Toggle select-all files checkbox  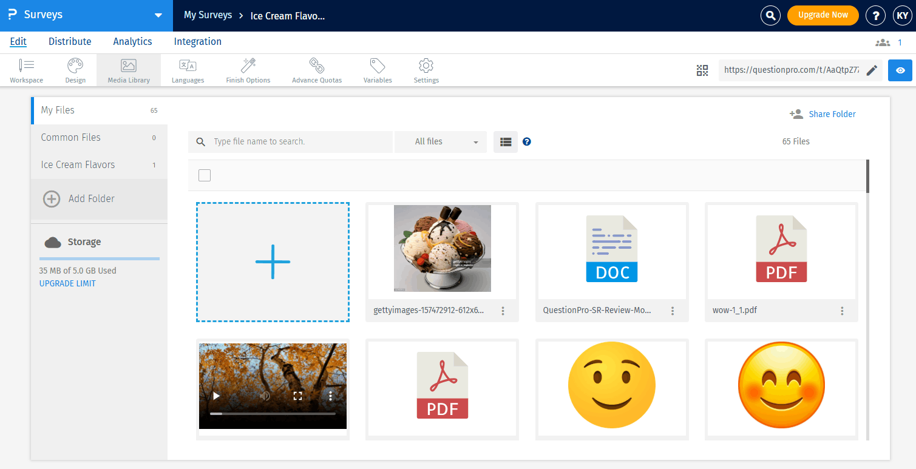[205, 175]
